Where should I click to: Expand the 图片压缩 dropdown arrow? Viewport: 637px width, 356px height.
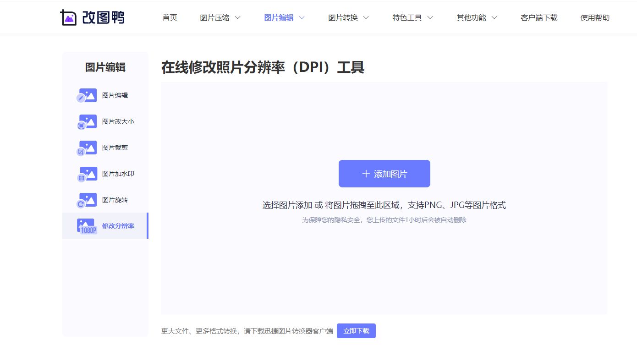pyautogui.click(x=237, y=18)
